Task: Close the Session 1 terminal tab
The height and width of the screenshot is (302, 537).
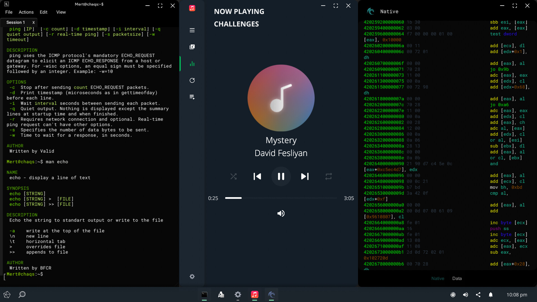Action: [33, 22]
